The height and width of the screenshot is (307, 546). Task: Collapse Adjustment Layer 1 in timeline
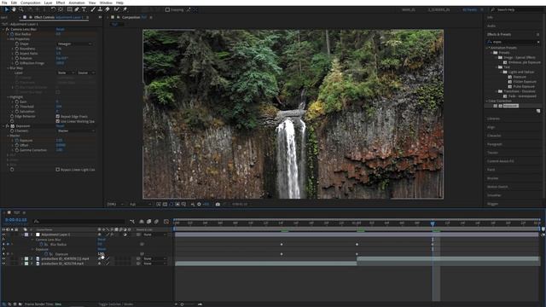click(x=22, y=235)
